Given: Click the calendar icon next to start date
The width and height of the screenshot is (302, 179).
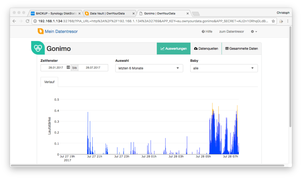Looking at the screenshot, I should pos(68,68).
